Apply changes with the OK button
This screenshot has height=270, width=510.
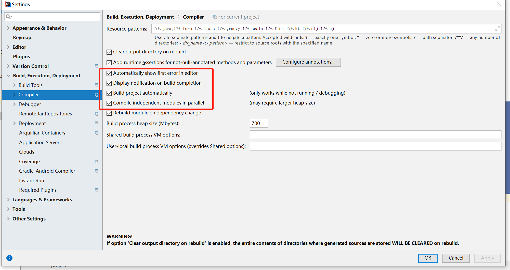pyautogui.click(x=428, y=258)
